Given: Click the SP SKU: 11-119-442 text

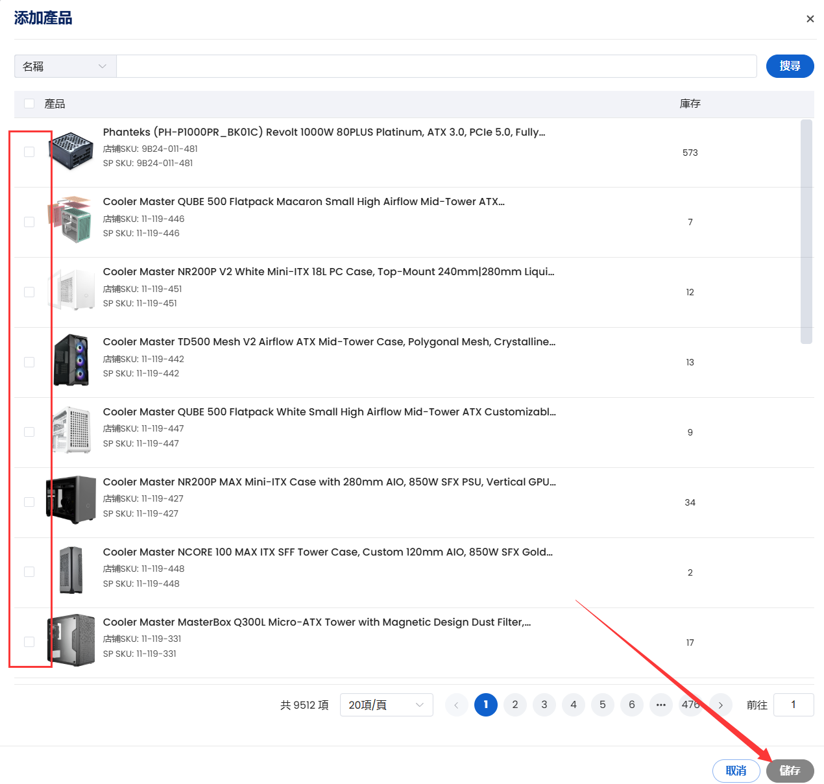Looking at the screenshot, I should click(141, 373).
